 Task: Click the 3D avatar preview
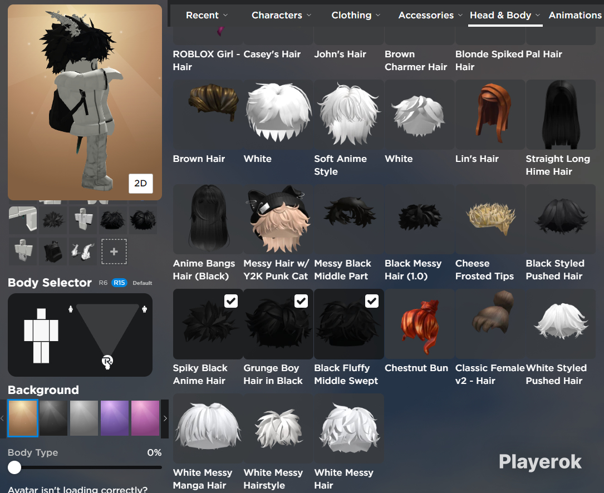(85, 102)
